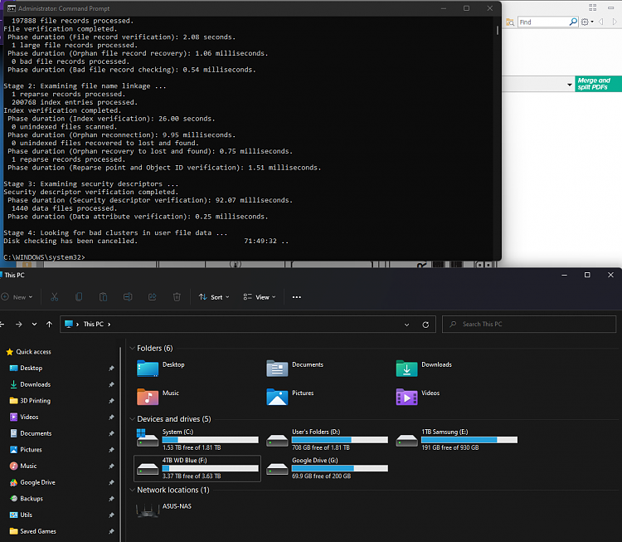
Task: Select Quick access in the sidebar
Action: 28,352
